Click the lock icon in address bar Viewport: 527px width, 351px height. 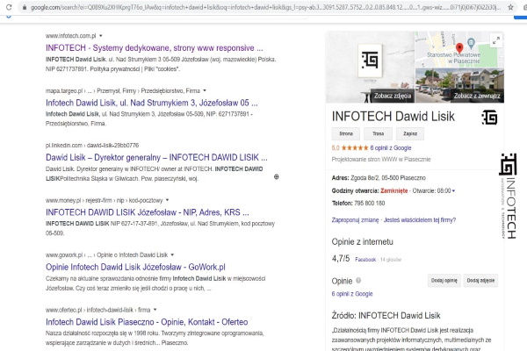[25, 7]
